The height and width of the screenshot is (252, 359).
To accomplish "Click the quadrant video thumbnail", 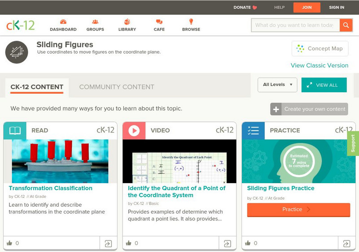I will click(179, 161).
